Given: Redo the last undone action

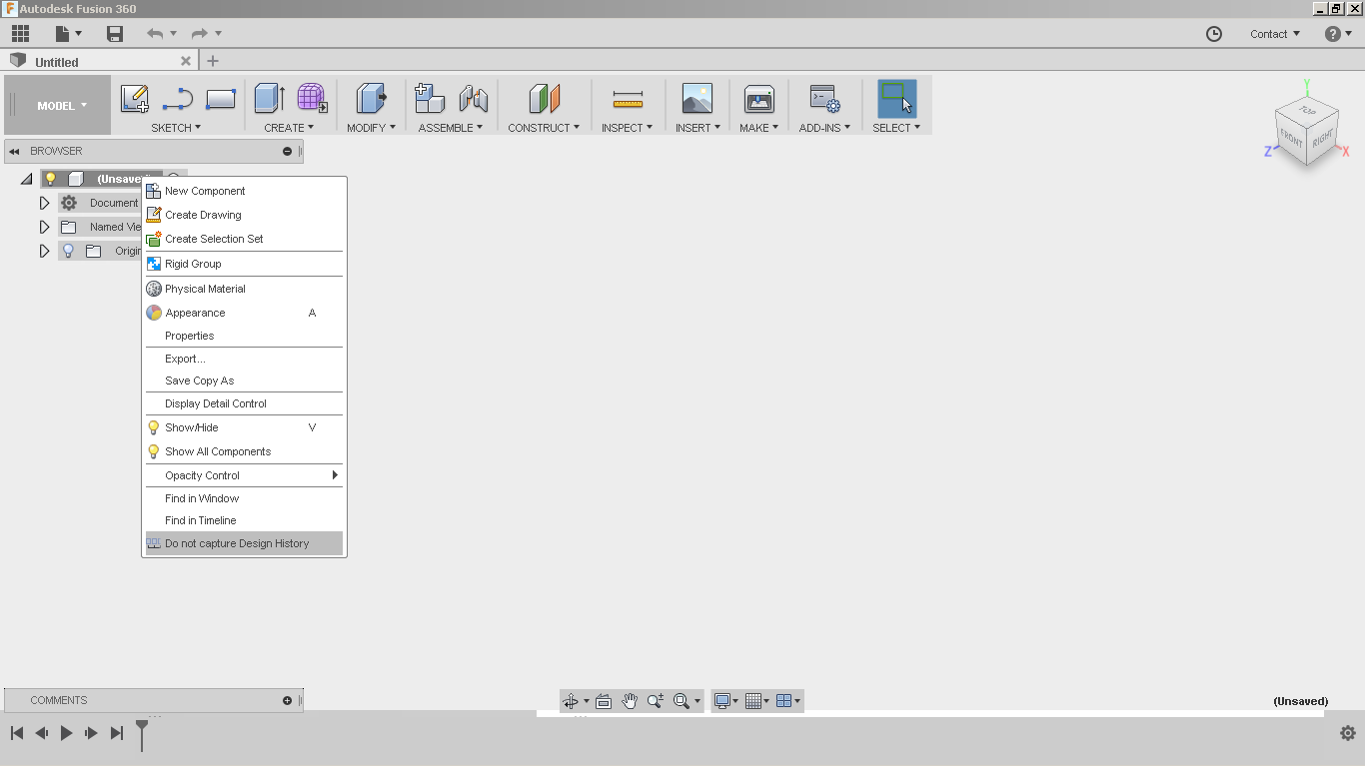Looking at the screenshot, I should pyautogui.click(x=199, y=34).
